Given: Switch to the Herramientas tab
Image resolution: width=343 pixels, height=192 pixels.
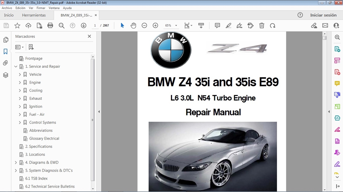Looking at the screenshot, I should coord(34,15).
